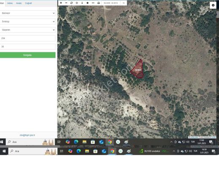Print the map using printer icon
This screenshot has width=219, height=175.
point(99,3)
